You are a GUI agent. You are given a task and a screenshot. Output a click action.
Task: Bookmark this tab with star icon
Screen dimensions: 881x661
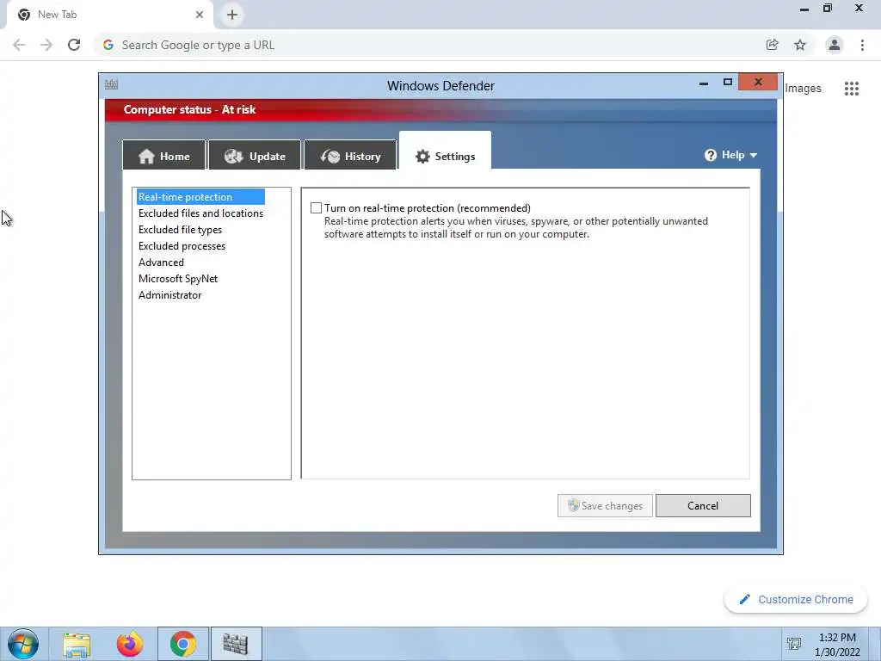coord(800,45)
